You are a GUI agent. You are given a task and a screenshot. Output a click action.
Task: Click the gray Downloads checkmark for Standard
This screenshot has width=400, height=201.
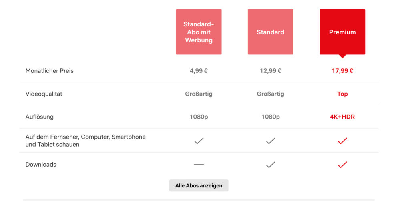[270, 165]
